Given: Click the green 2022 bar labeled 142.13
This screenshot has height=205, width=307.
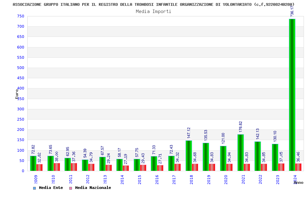Looking at the screenshot, I should 258,156.
